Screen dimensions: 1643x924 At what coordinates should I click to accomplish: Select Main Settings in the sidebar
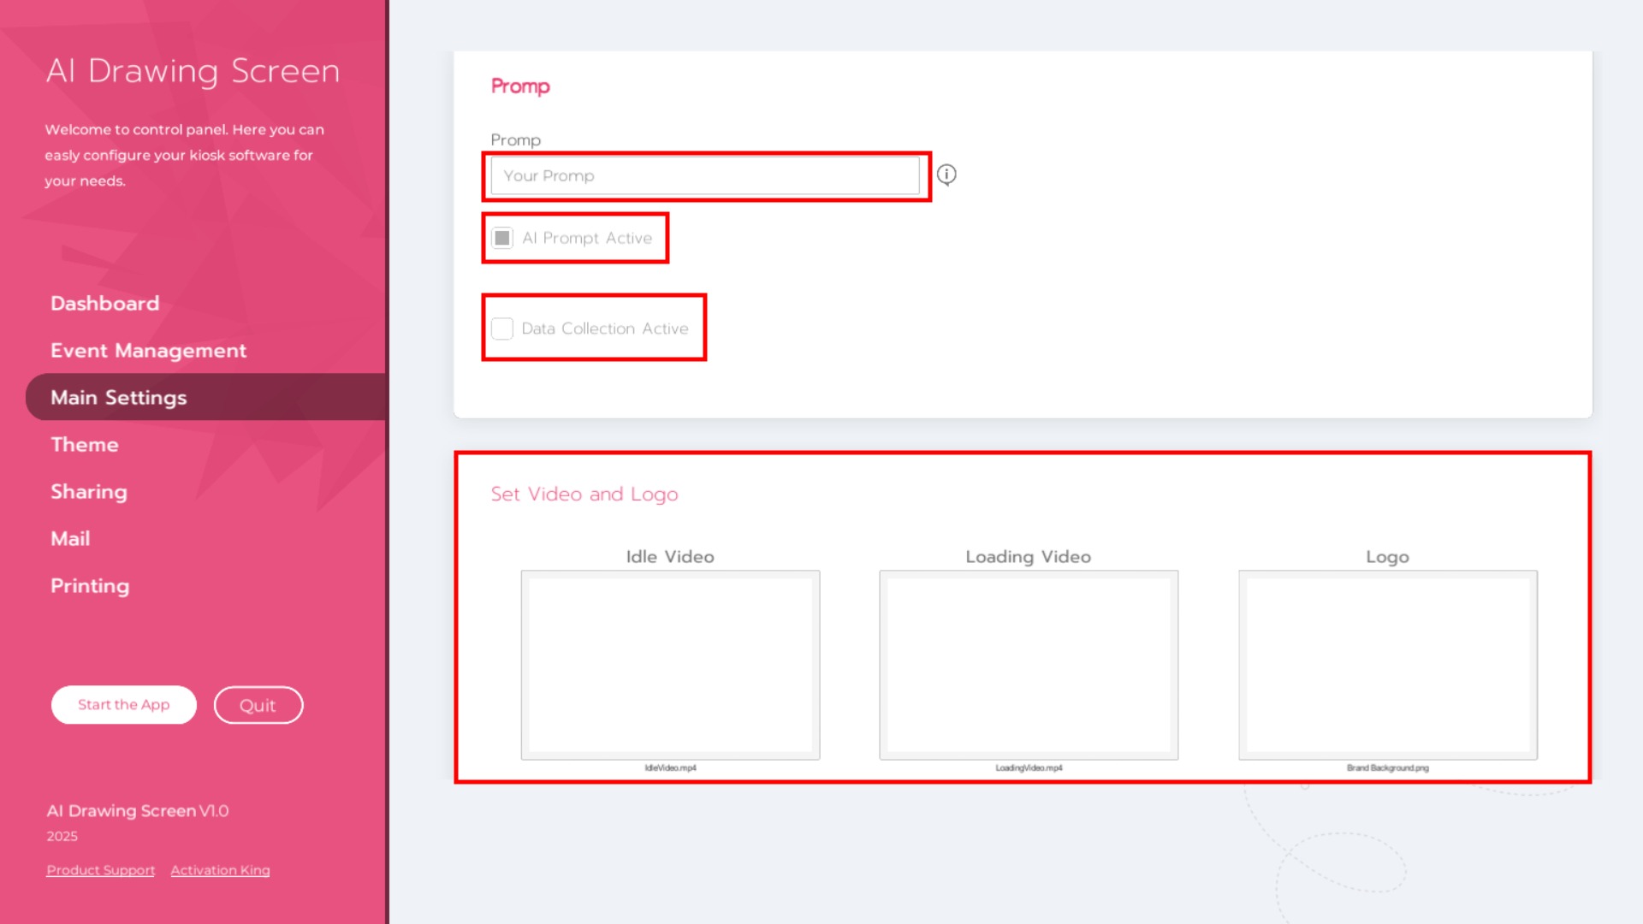tap(118, 398)
